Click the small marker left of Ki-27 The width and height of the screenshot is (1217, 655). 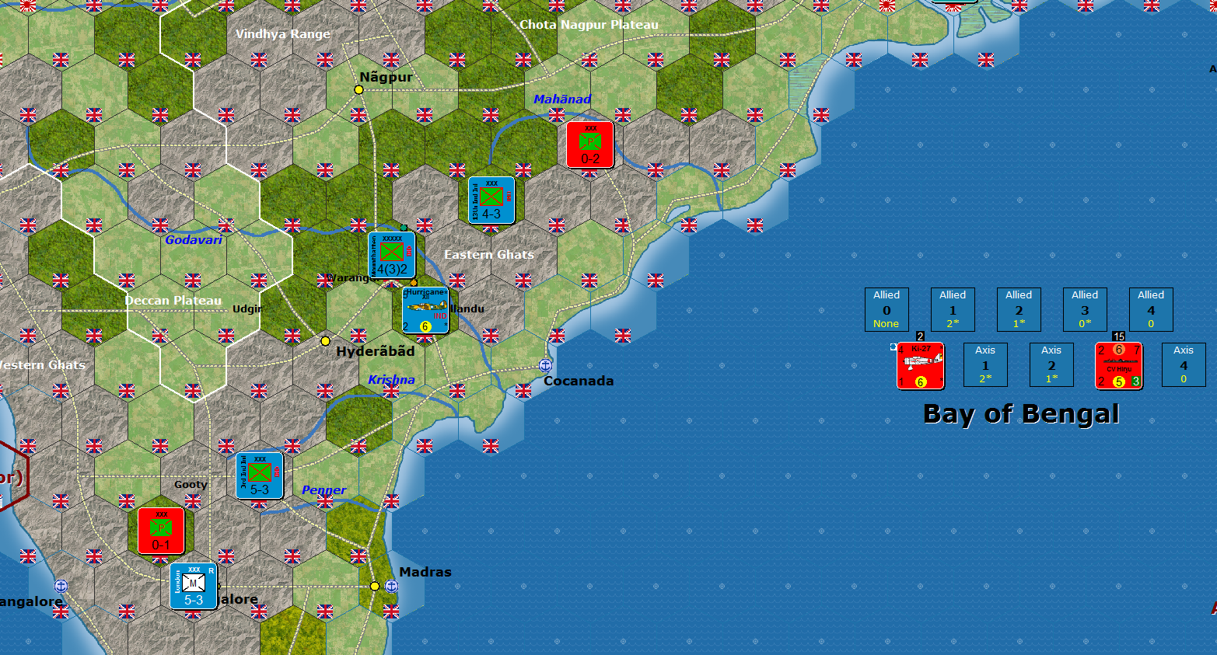click(894, 347)
